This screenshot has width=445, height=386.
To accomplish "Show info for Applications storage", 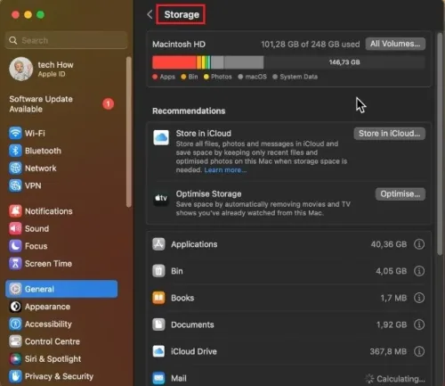I will pos(419,244).
